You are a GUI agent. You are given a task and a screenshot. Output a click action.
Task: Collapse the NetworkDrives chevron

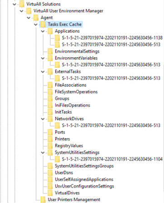click(x=43, y=119)
